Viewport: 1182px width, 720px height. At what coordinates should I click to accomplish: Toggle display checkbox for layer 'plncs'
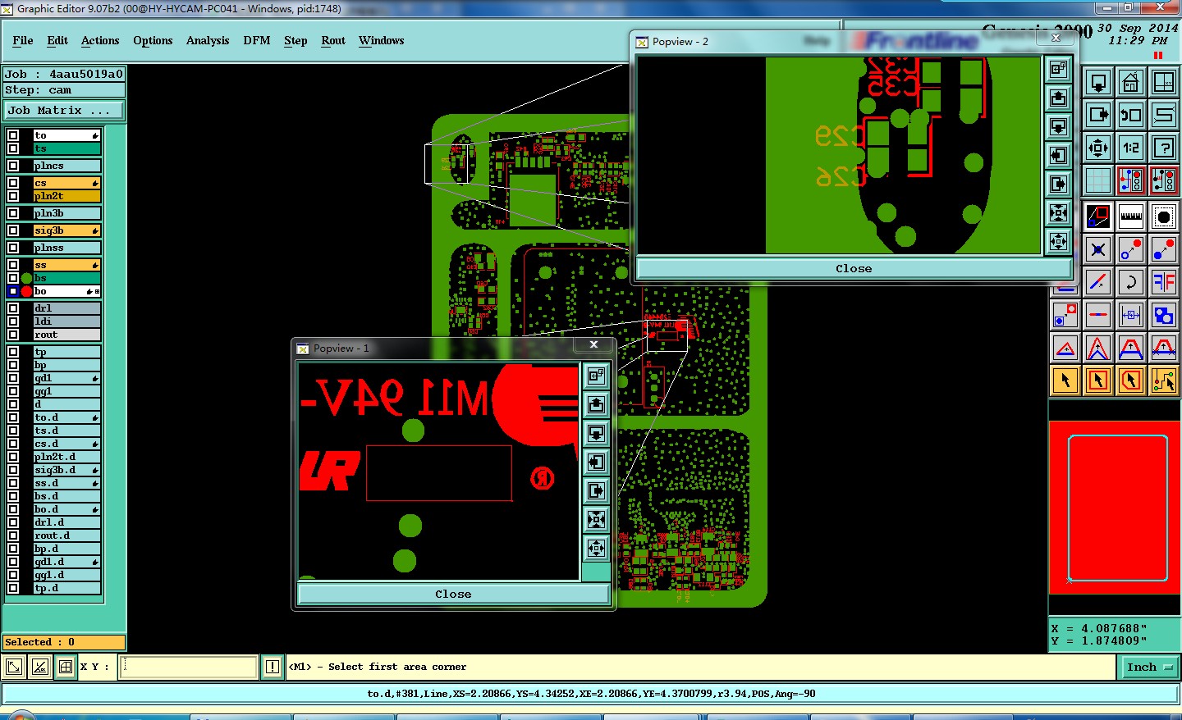13,166
